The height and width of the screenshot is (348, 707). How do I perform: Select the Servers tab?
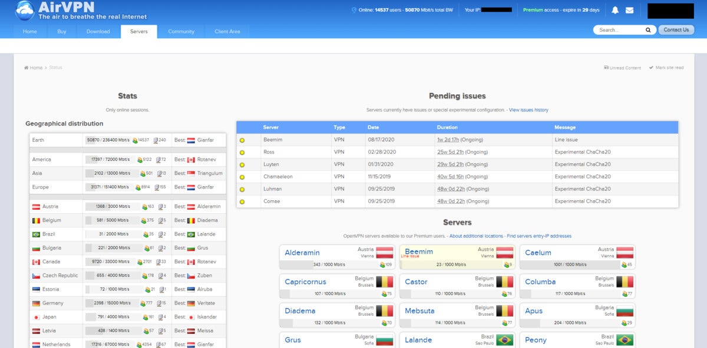coord(139,32)
